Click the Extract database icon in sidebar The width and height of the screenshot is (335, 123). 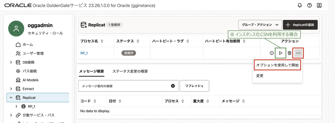[18, 89]
